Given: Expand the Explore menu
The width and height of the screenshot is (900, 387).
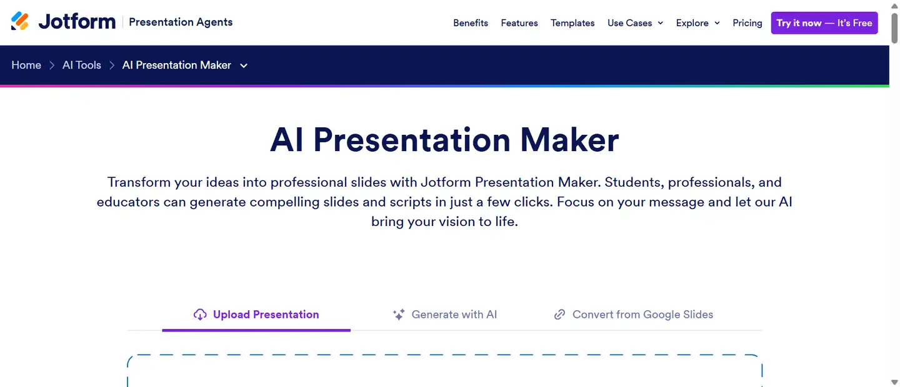Looking at the screenshot, I should tap(698, 23).
